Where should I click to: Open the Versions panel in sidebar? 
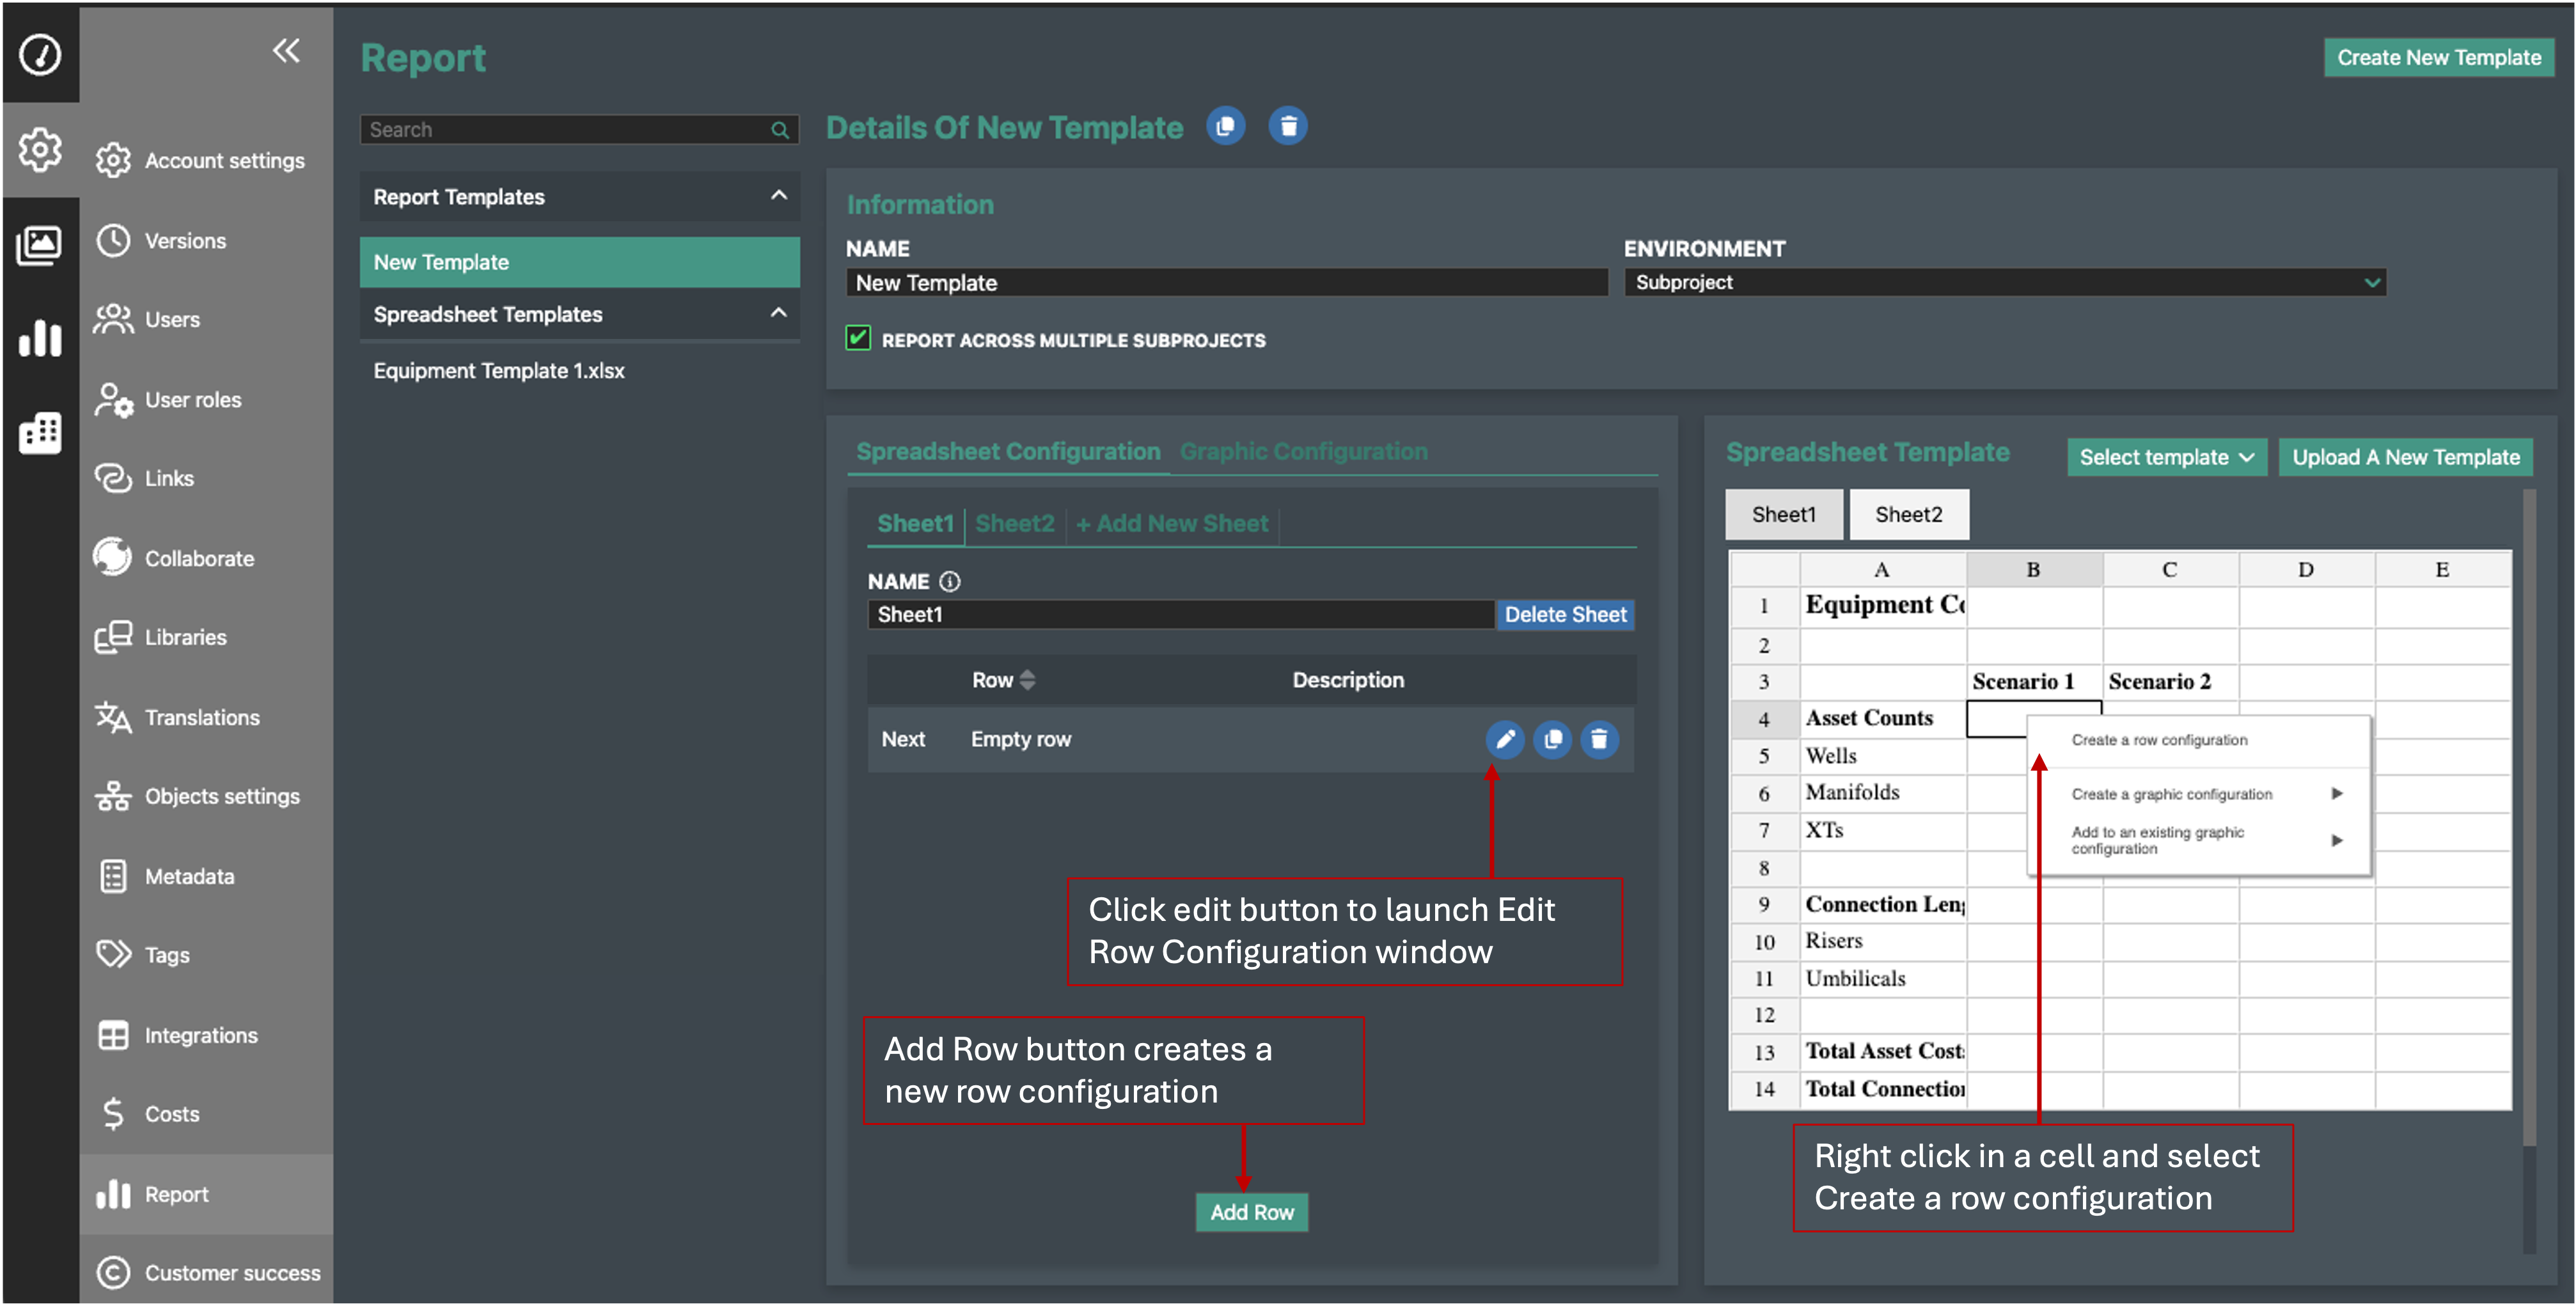click(186, 240)
